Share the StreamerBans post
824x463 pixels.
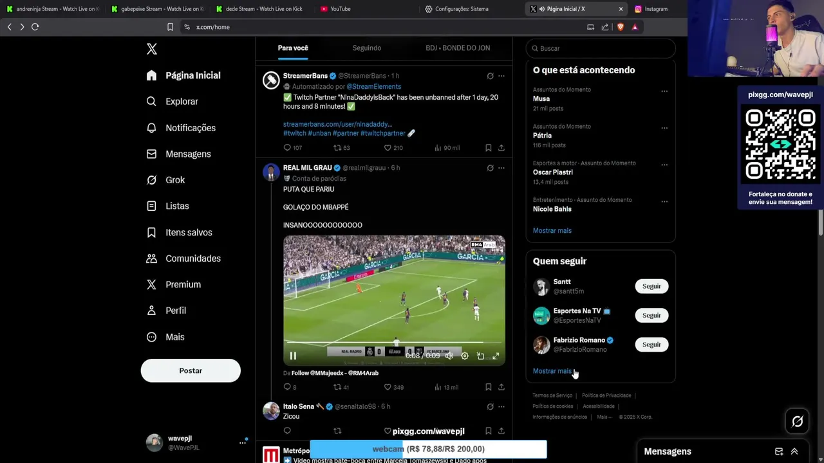coord(501,148)
